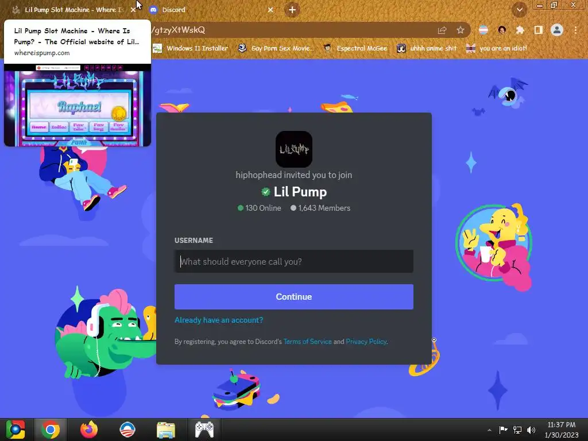Click 'Already have an account?' link
This screenshot has height=441, width=588.
coord(219,320)
